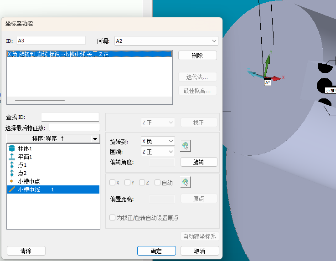Click the 迭代法... button
Image resolution: width=336 pixels, height=261 pixels.
point(197,77)
